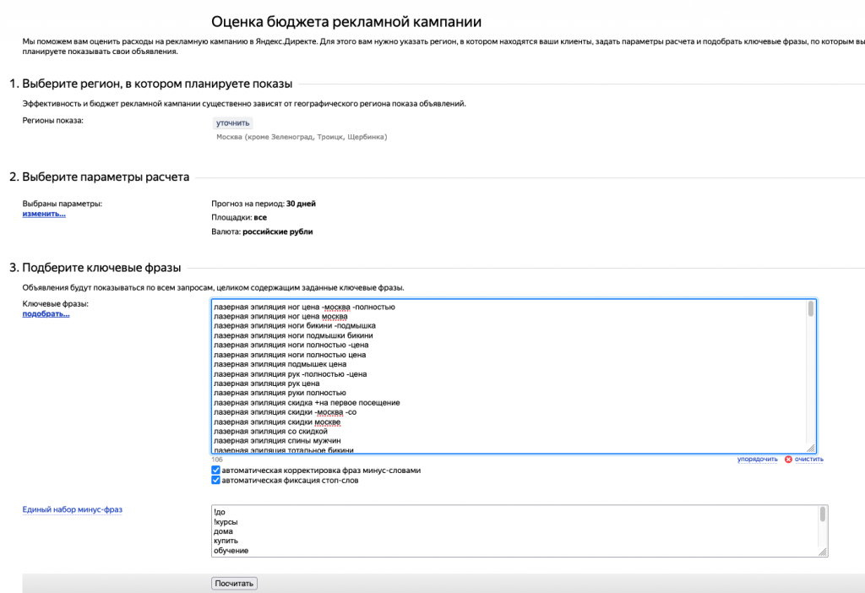Click the line 'лазерная эпиляция ног цена москва'
865x593 pixels.
click(x=280, y=316)
